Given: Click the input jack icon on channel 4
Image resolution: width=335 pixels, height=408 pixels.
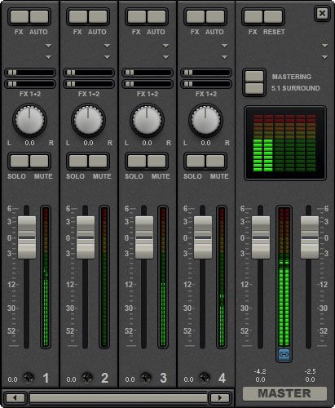Looking at the screenshot, I should tap(205, 378).
